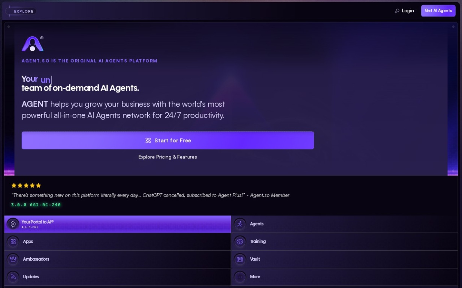Click the atom icon in Start for Free

tap(148, 140)
